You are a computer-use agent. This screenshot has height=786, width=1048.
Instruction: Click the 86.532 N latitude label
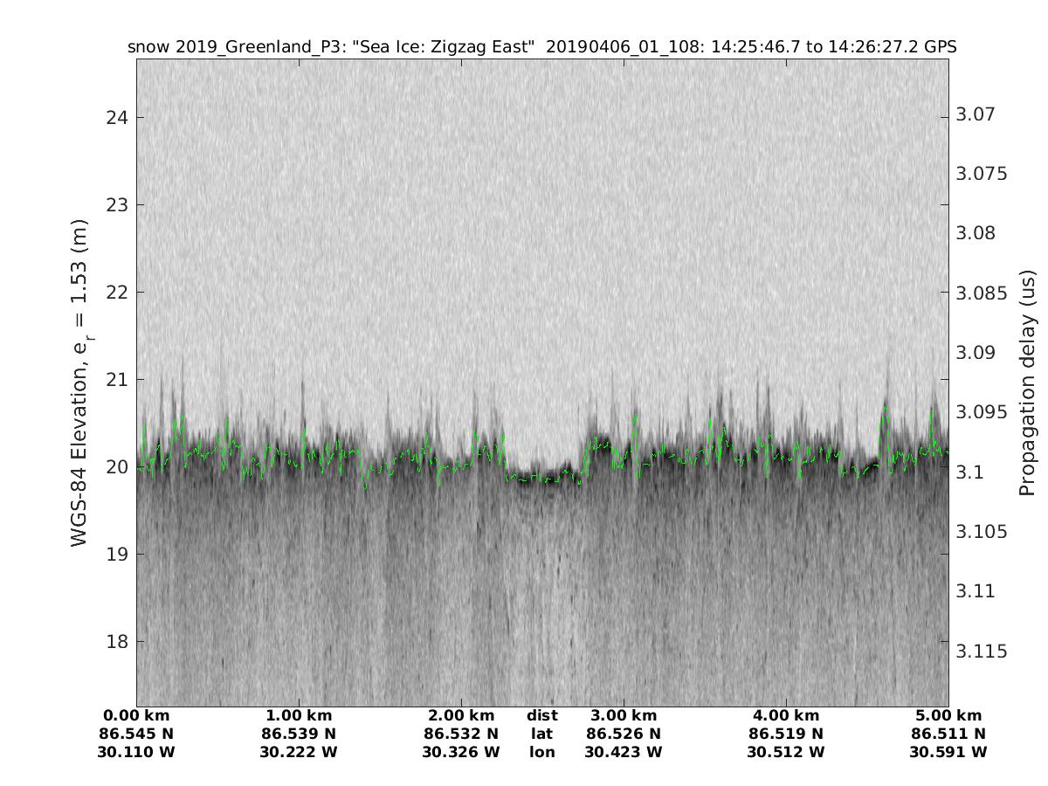tap(461, 734)
